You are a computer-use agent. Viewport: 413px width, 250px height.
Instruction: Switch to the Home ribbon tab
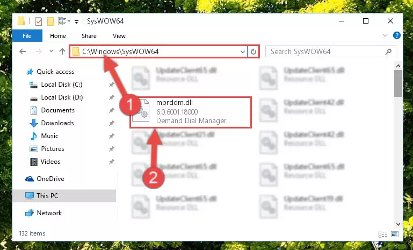58,36
